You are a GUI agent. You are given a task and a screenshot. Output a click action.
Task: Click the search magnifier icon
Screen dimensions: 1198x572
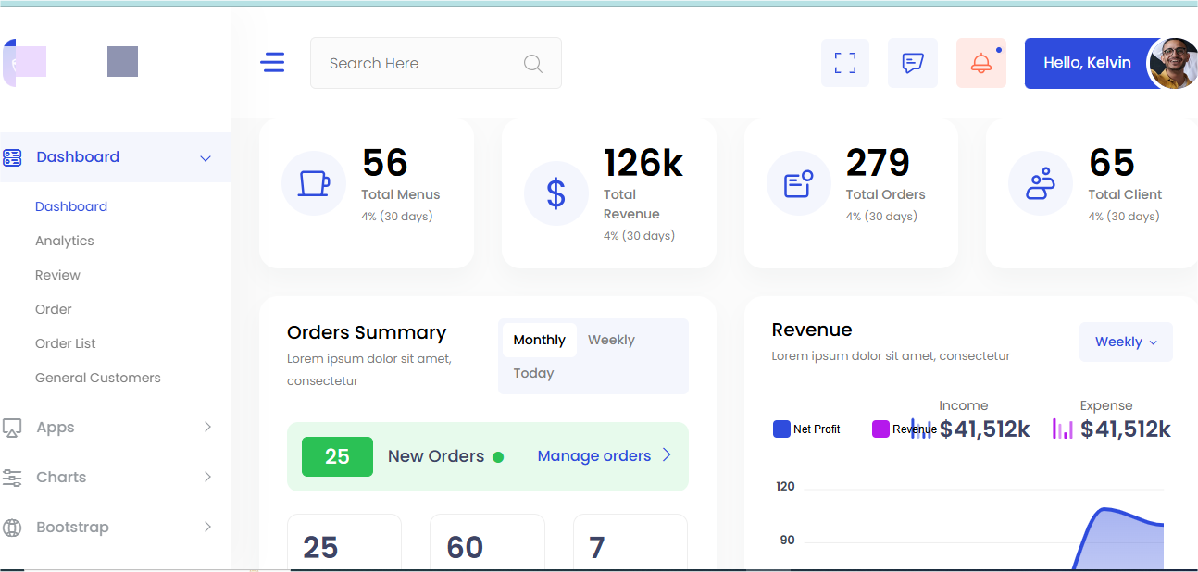533,63
